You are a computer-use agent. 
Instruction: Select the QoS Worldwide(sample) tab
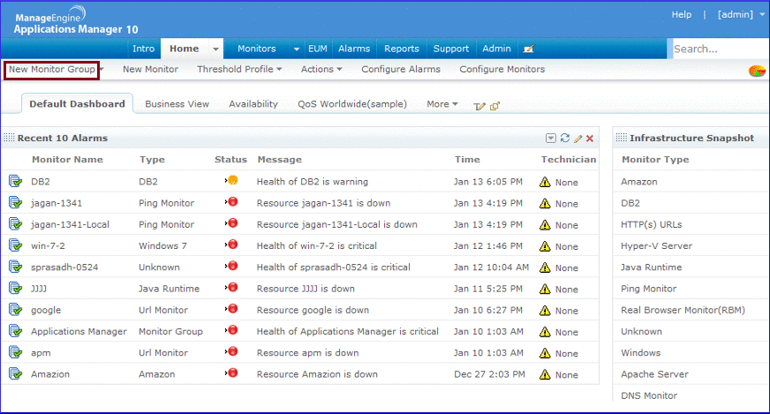(352, 104)
